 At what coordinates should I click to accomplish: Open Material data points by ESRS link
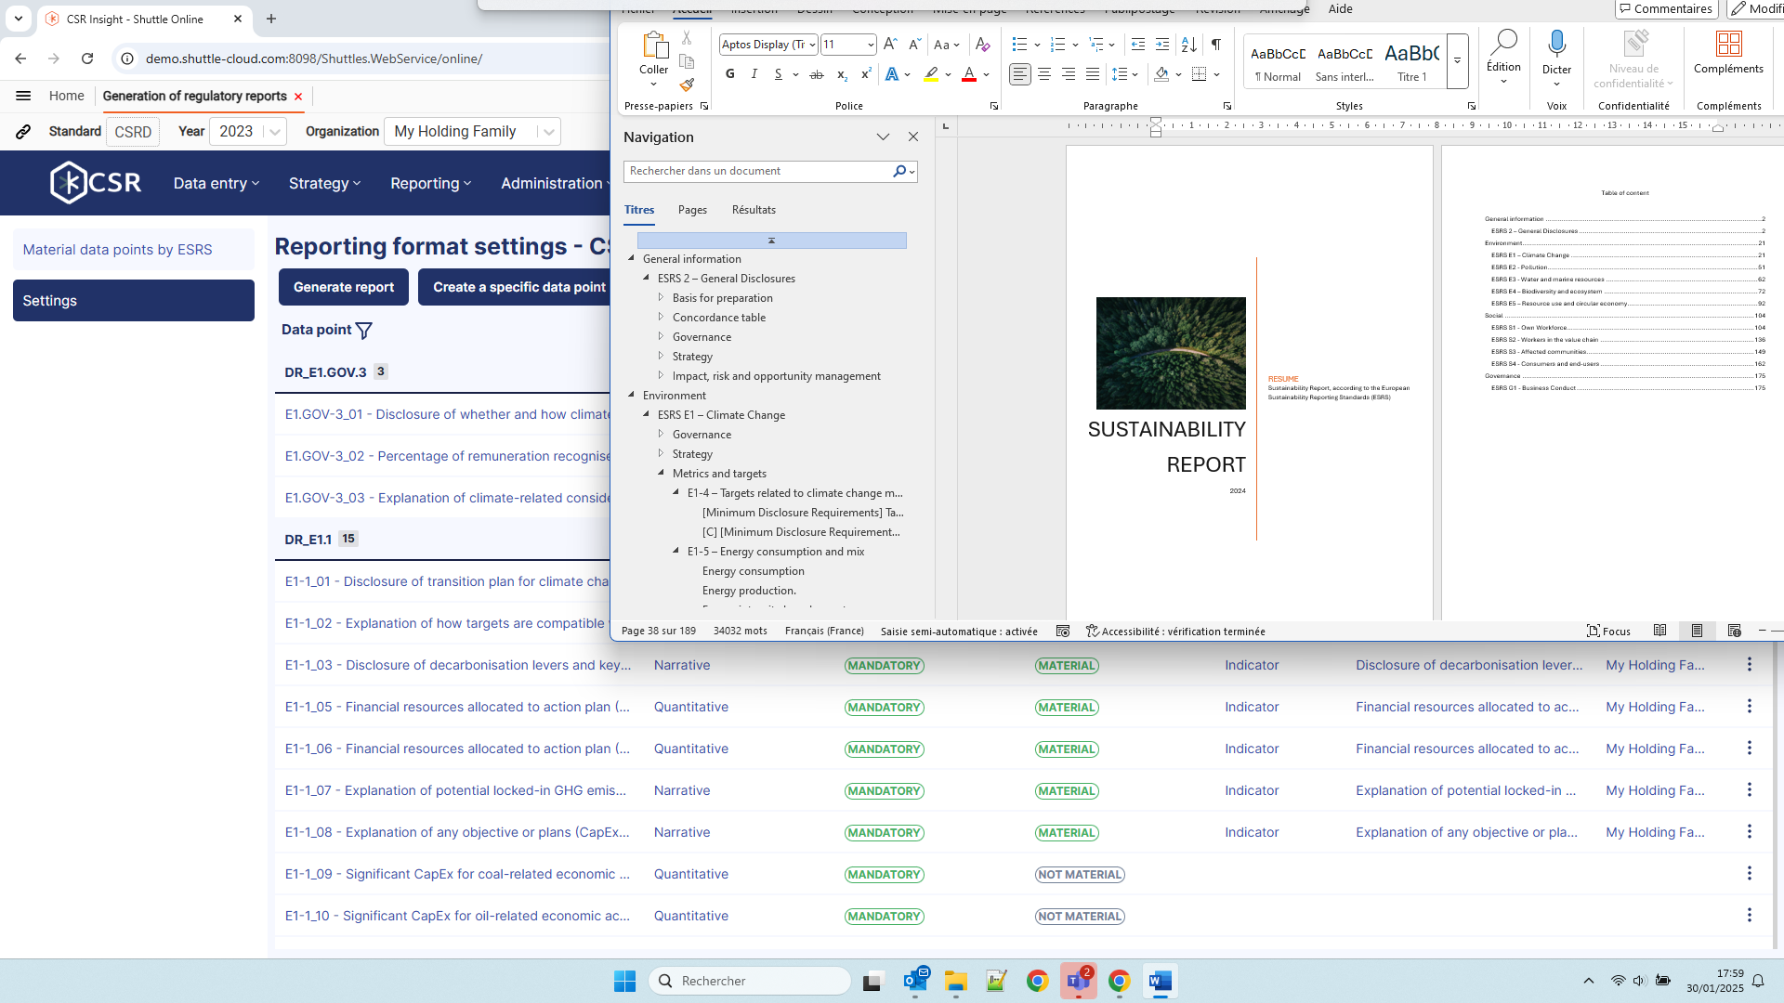pyautogui.click(x=117, y=250)
